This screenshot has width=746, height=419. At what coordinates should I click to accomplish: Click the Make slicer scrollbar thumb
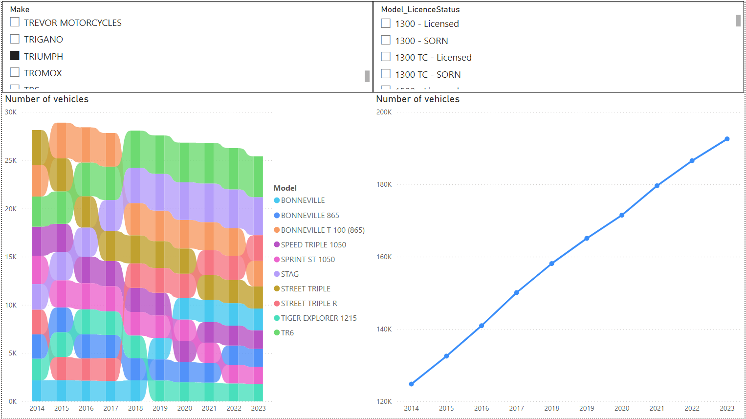point(367,76)
